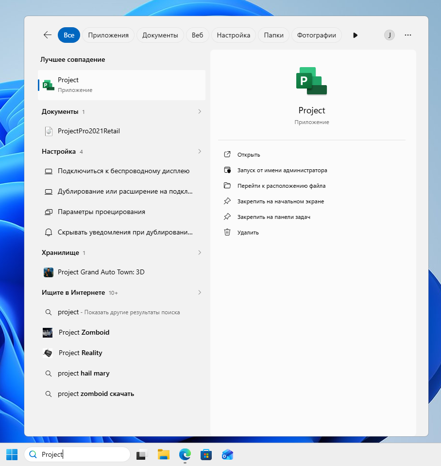
Task: Click the magnifier icon beside Показать другие результаты поиска
Action: click(x=49, y=312)
